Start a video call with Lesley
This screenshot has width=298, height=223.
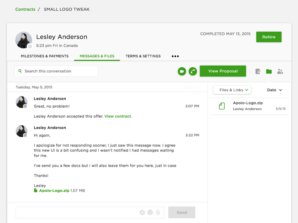point(182,72)
